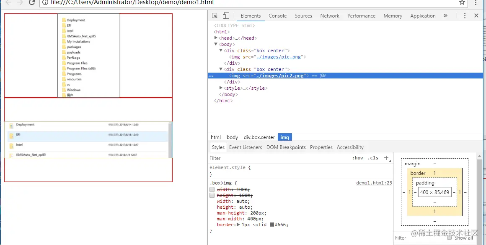Select body in the breadcrumb bar
This screenshot has height=245, width=486.
pos(232,137)
